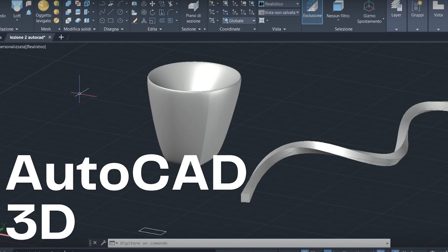448x252 pixels.
Task: Open command line customize wrench icon
Action: 103,243
